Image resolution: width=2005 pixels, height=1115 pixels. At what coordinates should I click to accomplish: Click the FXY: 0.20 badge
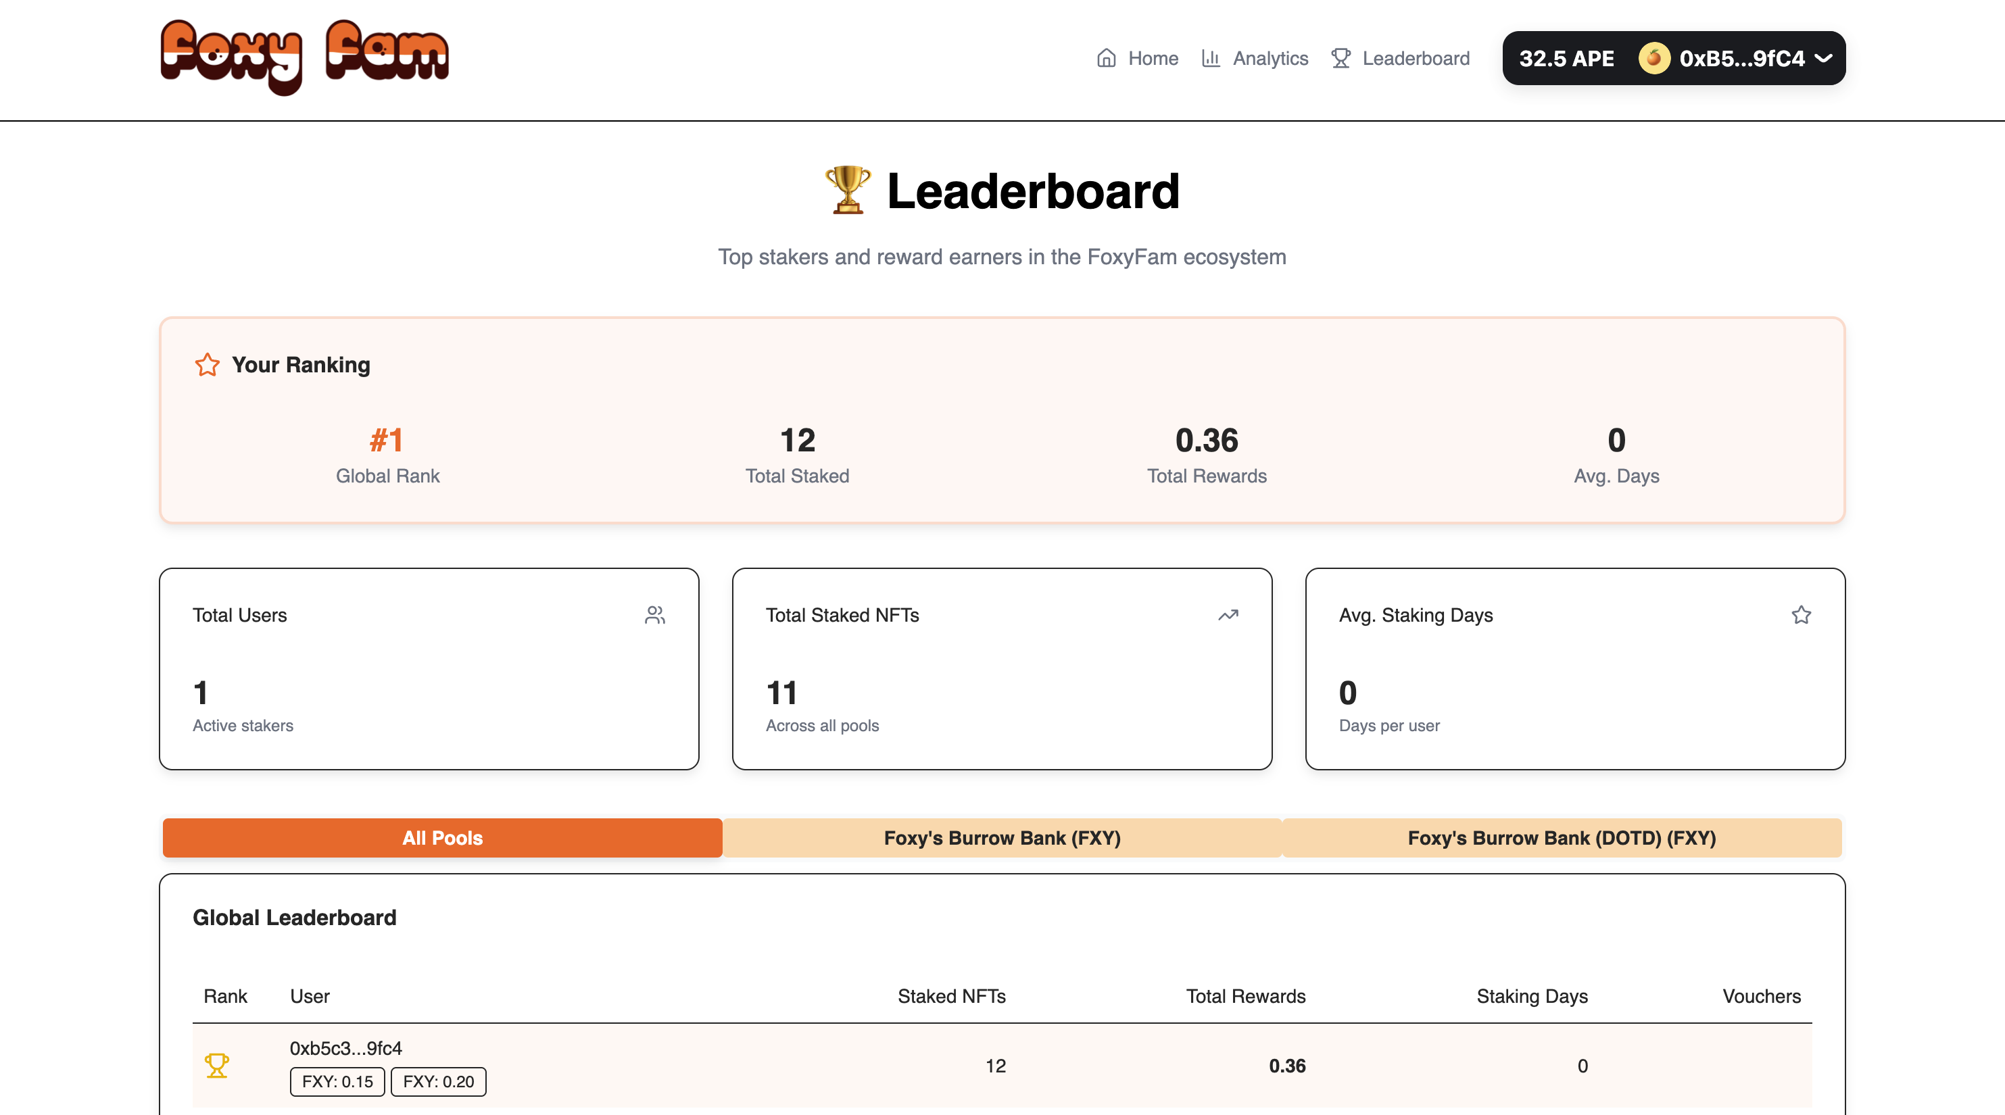[x=438, y=1081]
